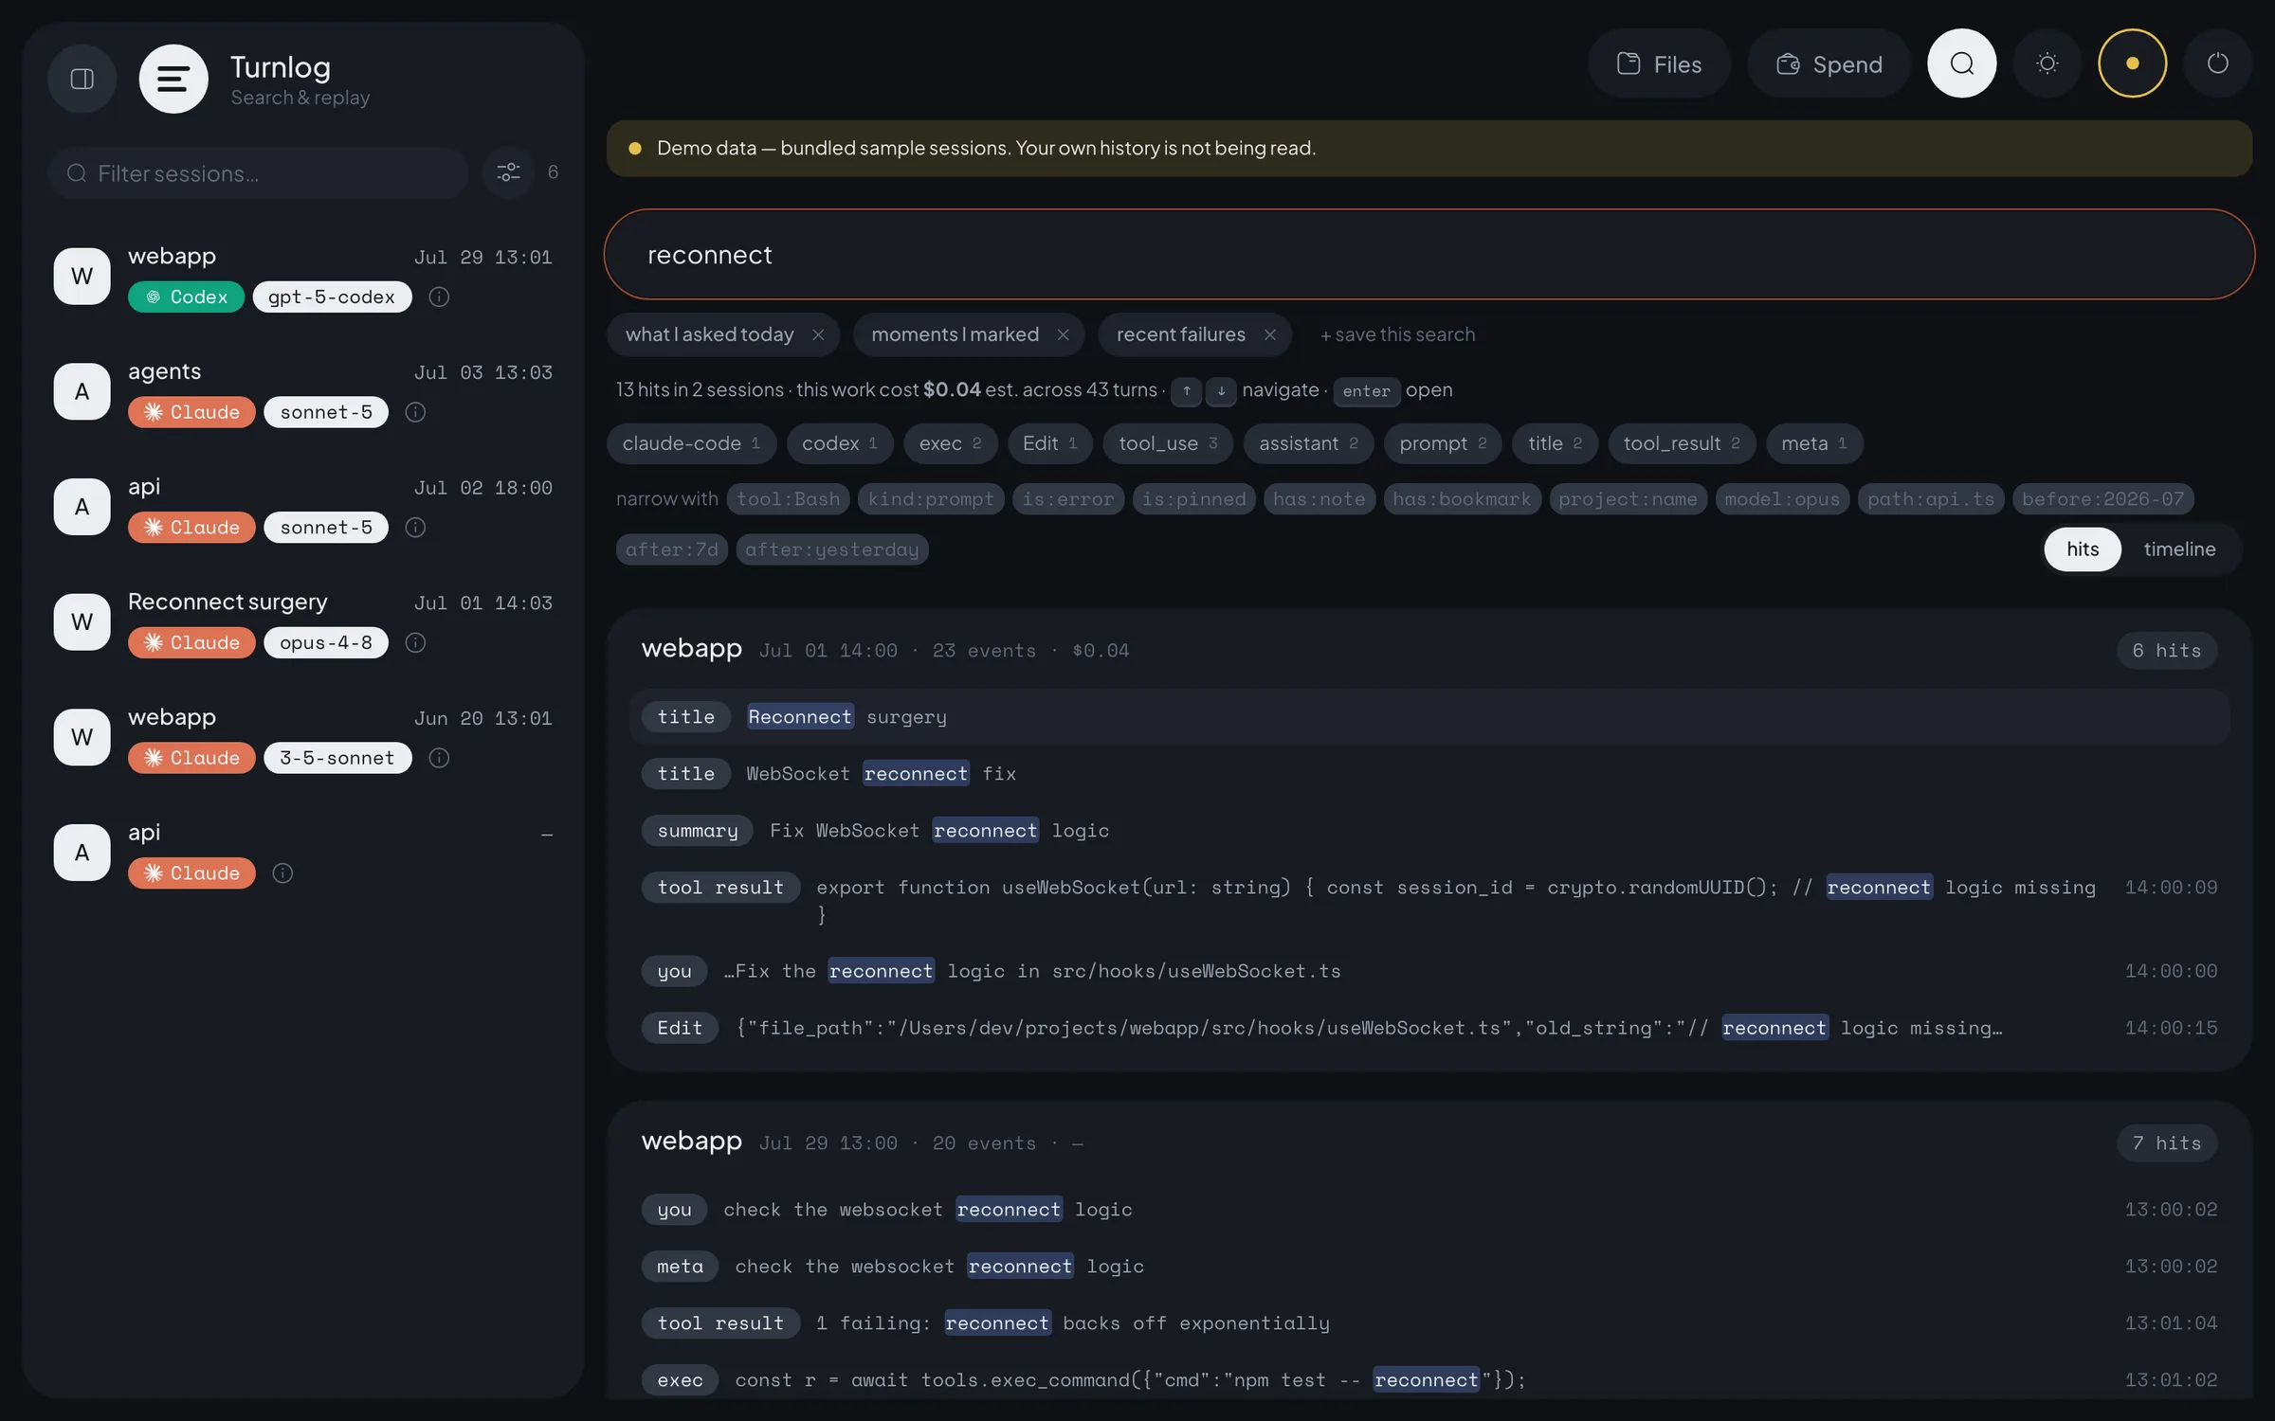Add before:2026-07 narrowing chip
Viewport: 2275px width, 1421px height.
tap(2102, 499)
